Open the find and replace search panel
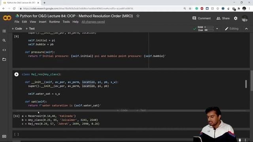The height and width of the screenshot is (142, 253). click(4, 41)
